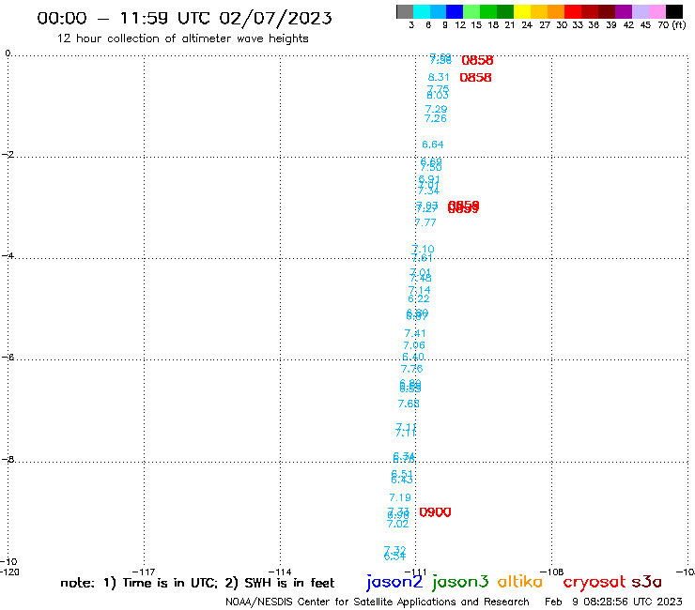Click the -6 latitude axis label
Viewport: 695px width, 610px height.
tap(8, 357)
